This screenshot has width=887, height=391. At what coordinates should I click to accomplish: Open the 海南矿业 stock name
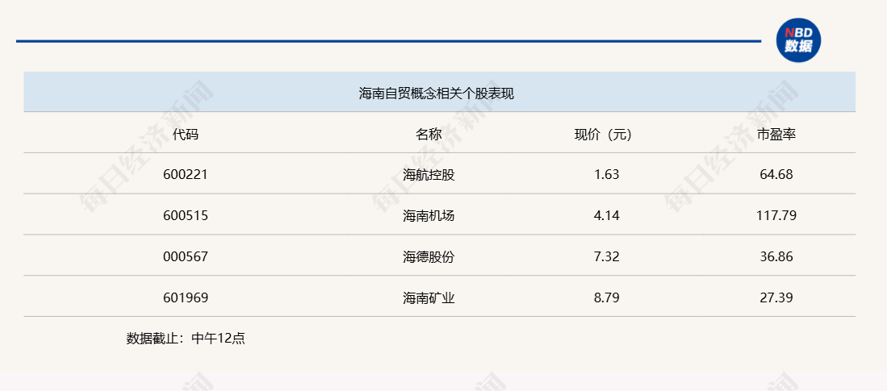click(429, 297)
